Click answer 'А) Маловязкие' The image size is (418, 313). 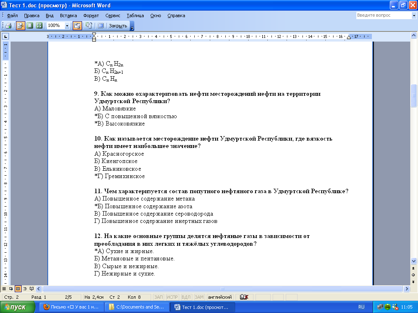click(x=115, y=108)
